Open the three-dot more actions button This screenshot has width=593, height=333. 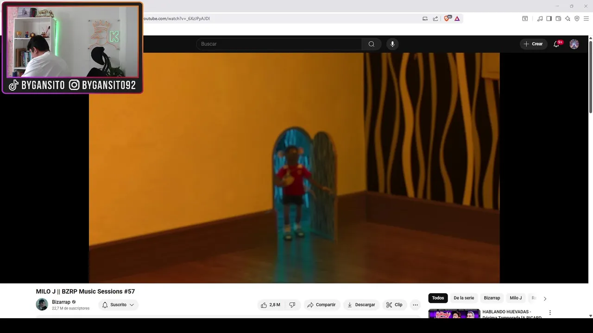click(415, 305)
